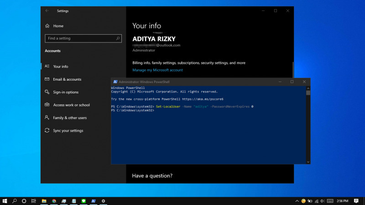Image resolution: width=365 pixels, height=205 pixels.
Task: Show hidden system tray icons
Action: click(297, 201)
